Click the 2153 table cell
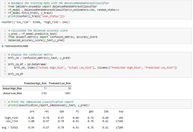 tap(44, 93)
